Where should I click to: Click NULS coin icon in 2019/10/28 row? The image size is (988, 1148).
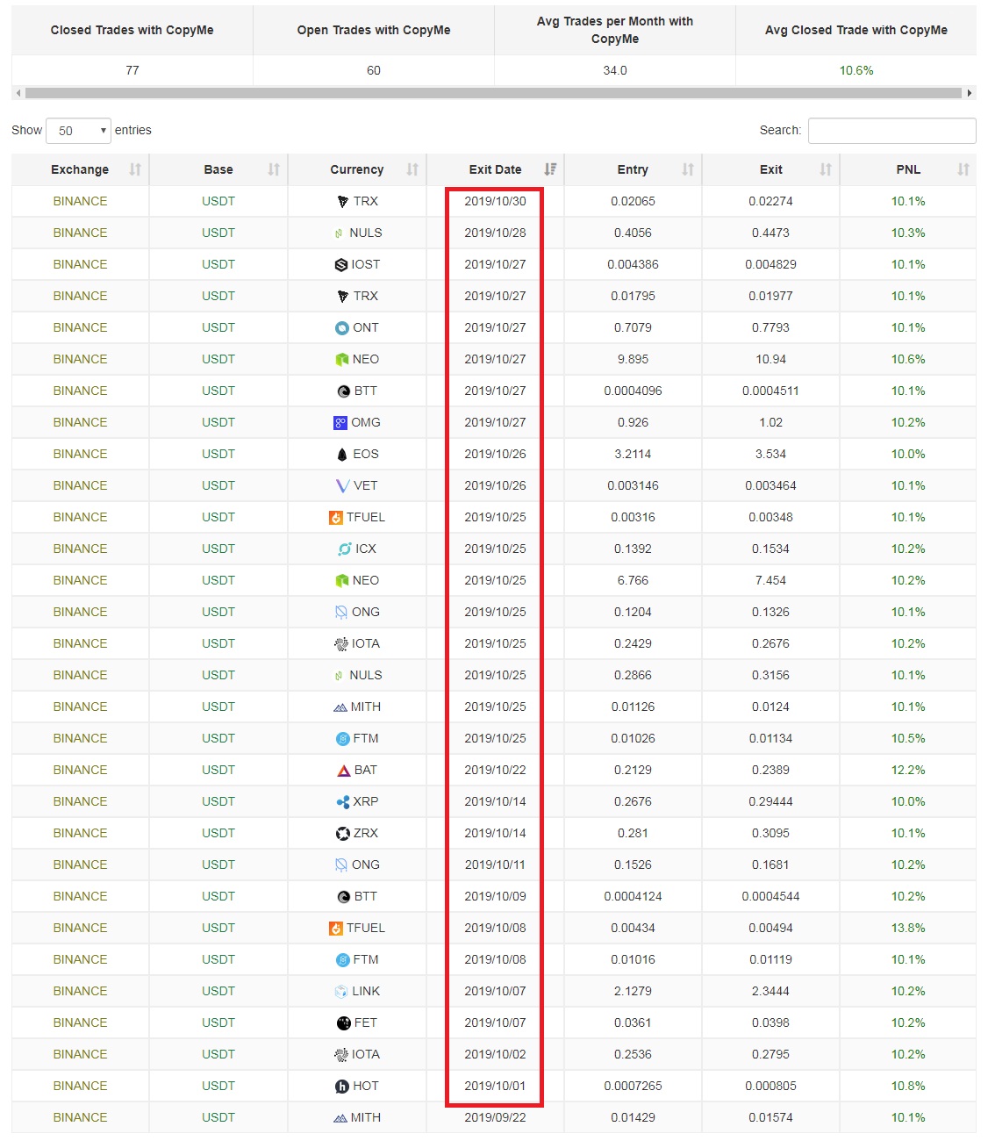tap(339, 233)
